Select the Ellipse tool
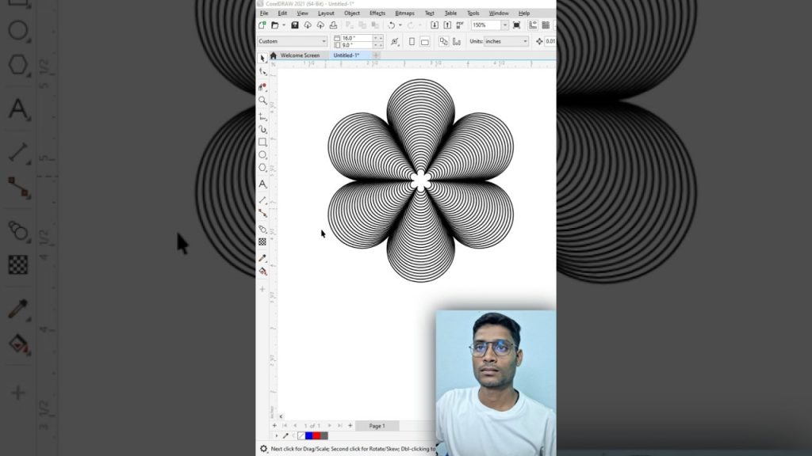812x456 pixels. (x=262, y=154)
